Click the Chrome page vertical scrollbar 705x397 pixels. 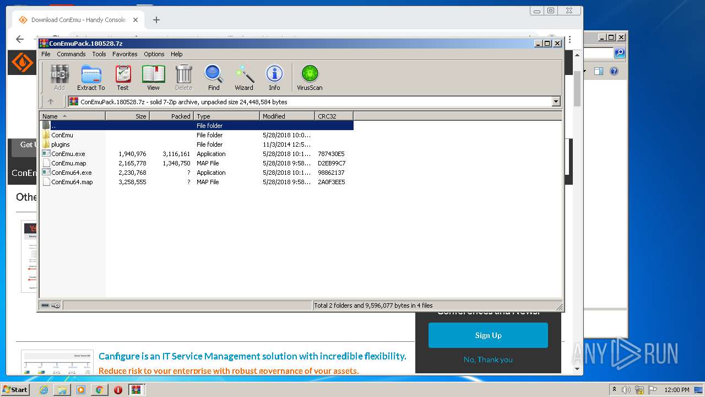(577, 88)
